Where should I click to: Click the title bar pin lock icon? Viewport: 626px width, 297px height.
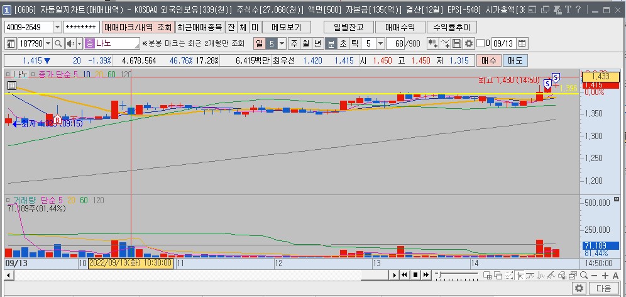click(x=557, y=9)
